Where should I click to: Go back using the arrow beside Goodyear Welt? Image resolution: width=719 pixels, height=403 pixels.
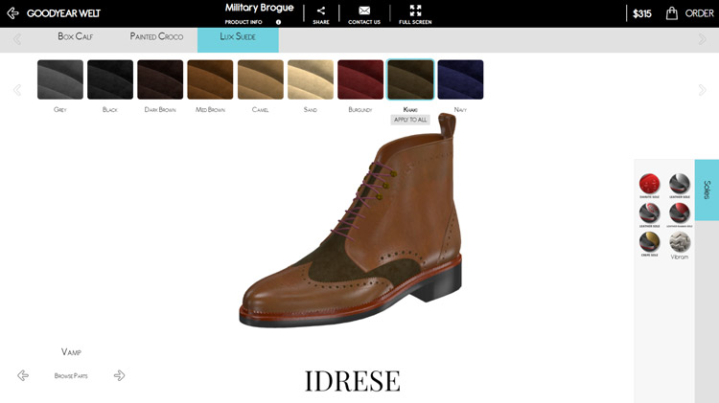click(12, 12)
